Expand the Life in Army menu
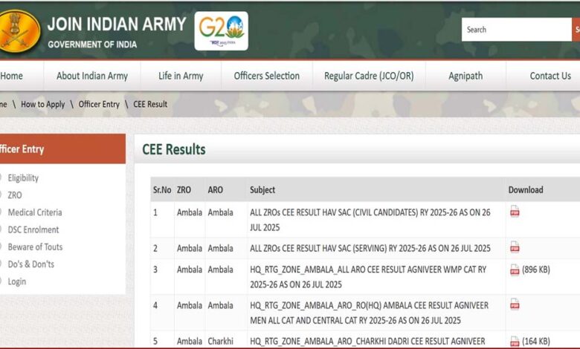580x349 pixels. (181, 76)
